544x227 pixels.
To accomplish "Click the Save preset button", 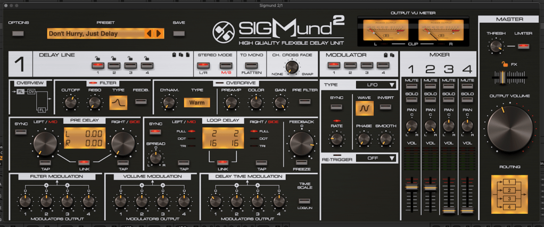I will [x=179, y=33].
